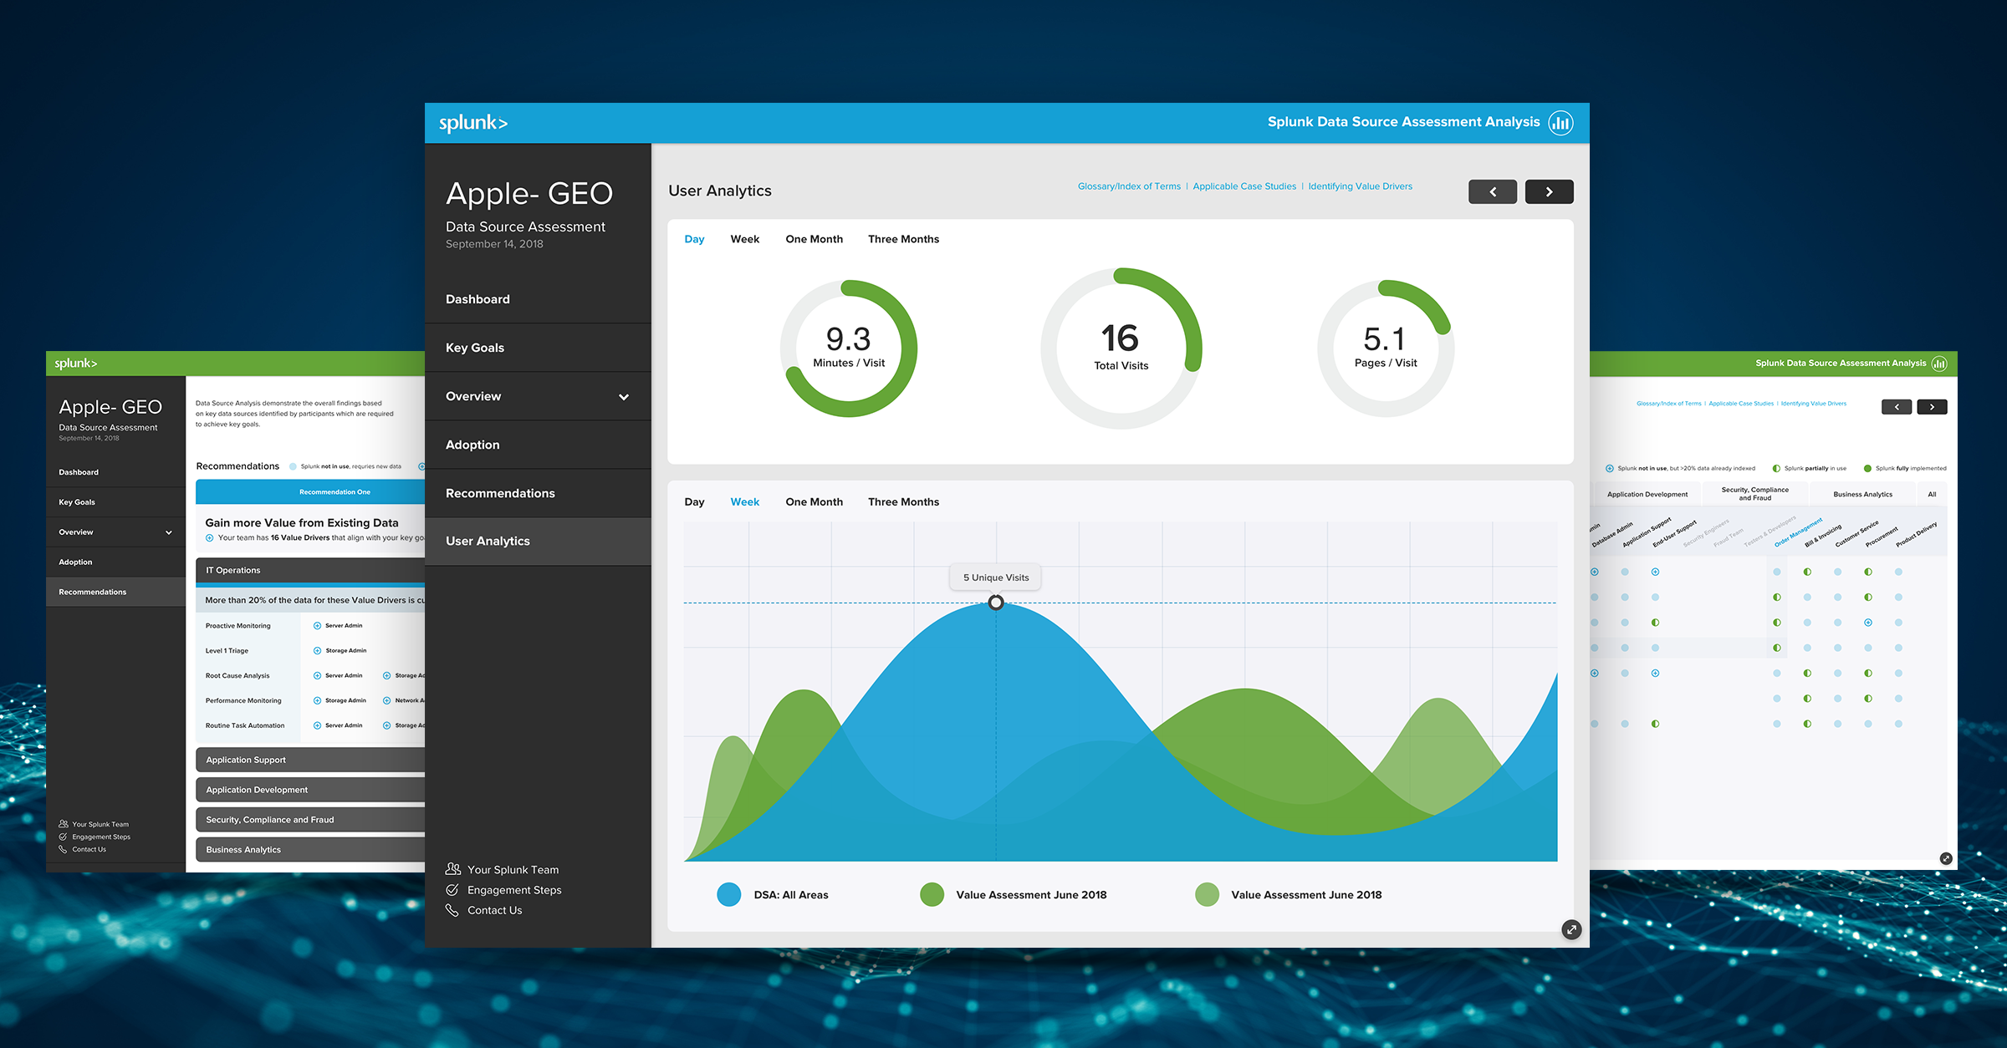Go to previous page in center User Analytics window

tap(1493, 191)
